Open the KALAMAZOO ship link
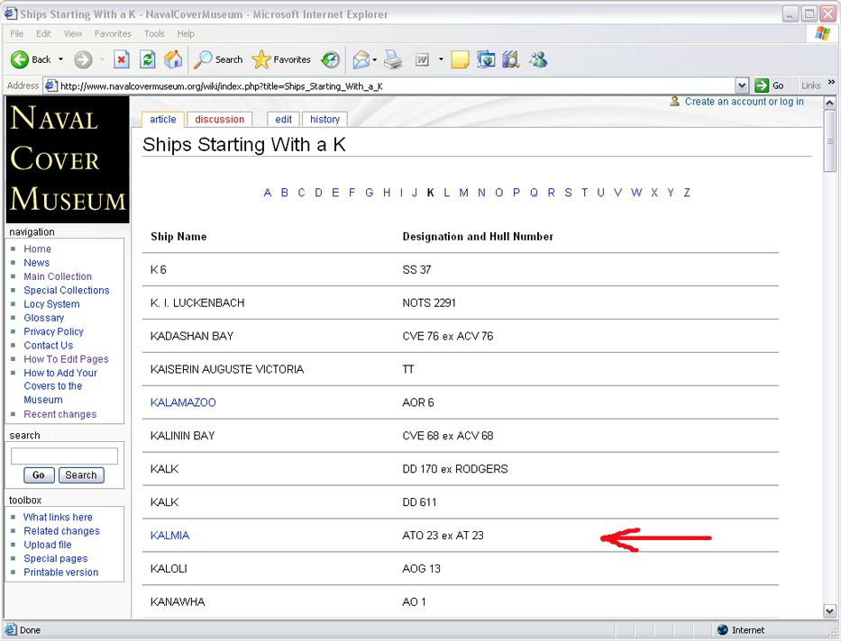Screen dimensions: 841x641 click(183, 402)
